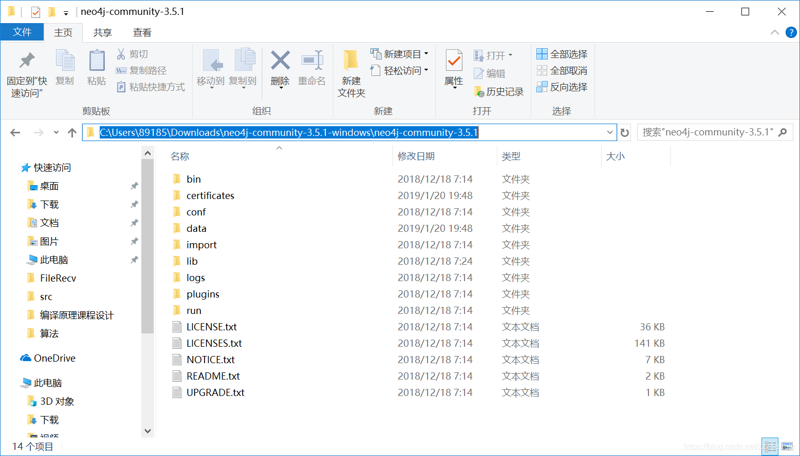Open Customize Quick Access Toolbar dropdown
800x456 pixels.
(66, 13)
